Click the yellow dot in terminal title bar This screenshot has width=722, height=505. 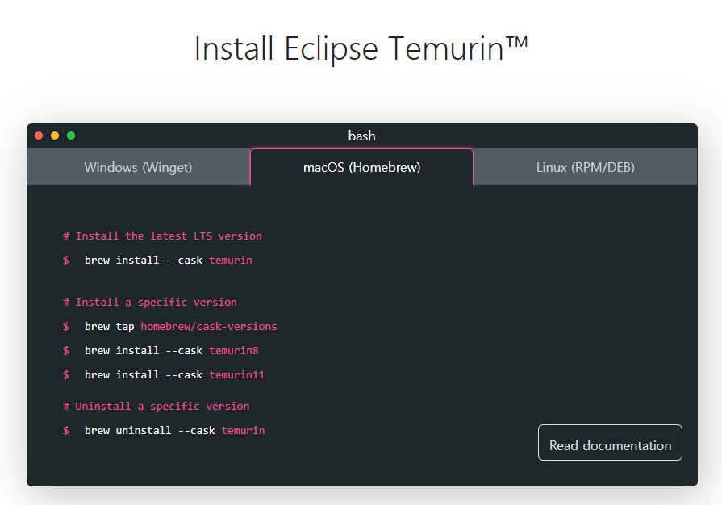(x=55, y=136)
